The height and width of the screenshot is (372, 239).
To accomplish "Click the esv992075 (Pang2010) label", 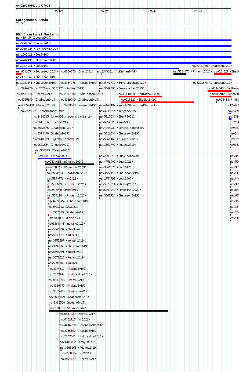I will [64, 190].
